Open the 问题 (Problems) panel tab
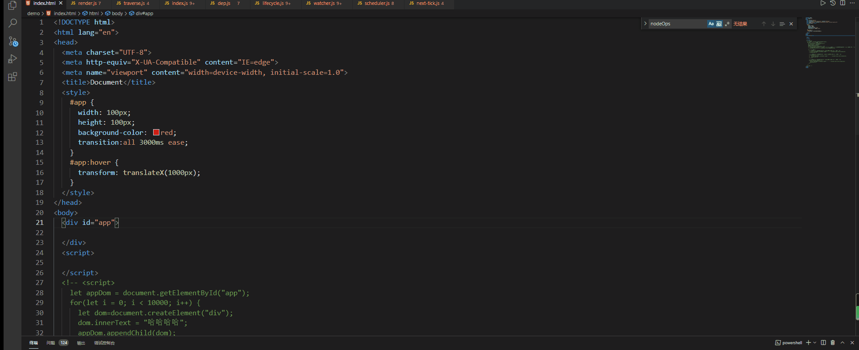Viewport: 859px width, 350px height. [x=50, y=343]
